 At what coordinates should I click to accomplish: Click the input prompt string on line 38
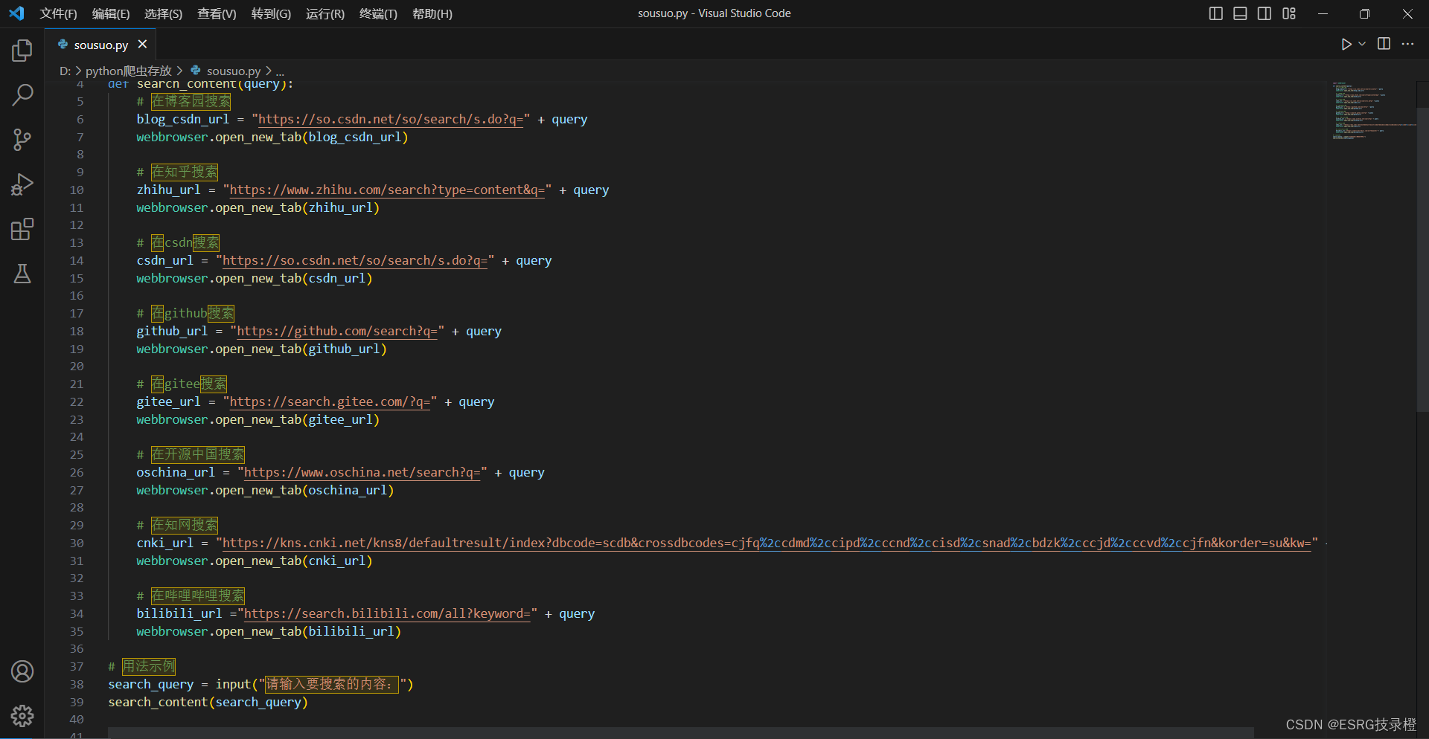click(x=332, y=684)
